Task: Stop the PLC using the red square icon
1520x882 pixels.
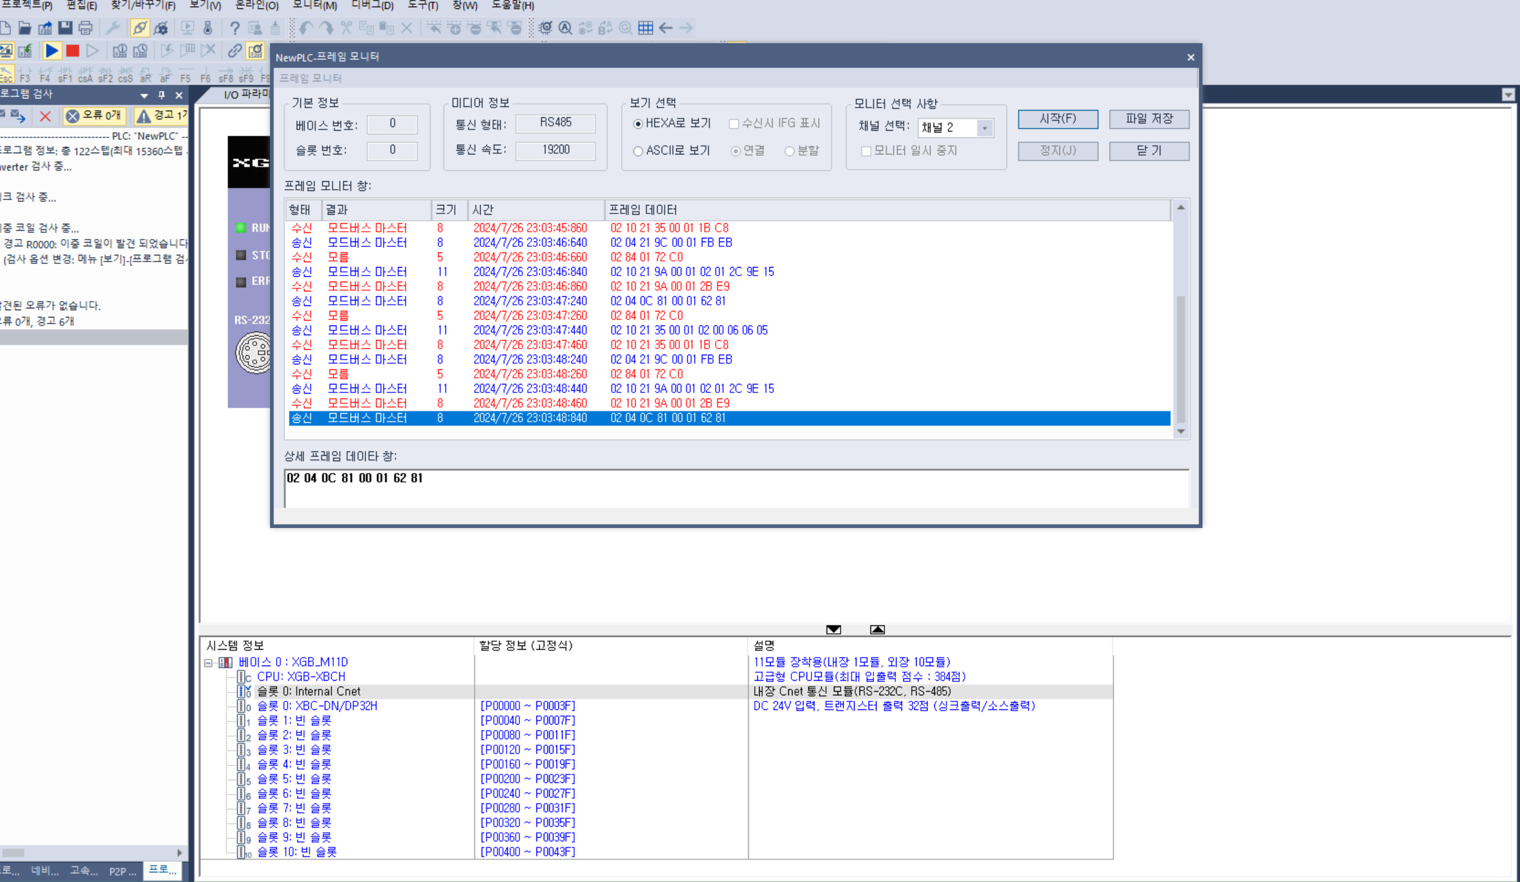Action: 72,51
